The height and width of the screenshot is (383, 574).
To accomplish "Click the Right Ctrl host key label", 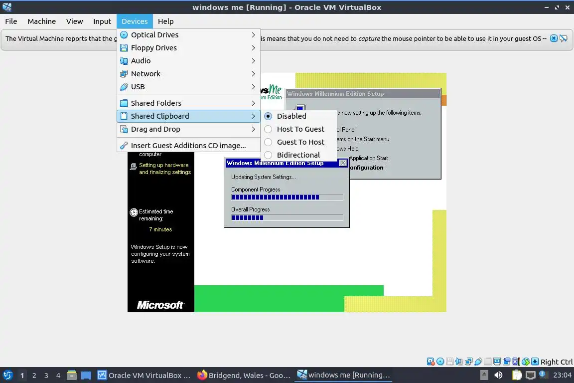I will click(x=557, y=362).
